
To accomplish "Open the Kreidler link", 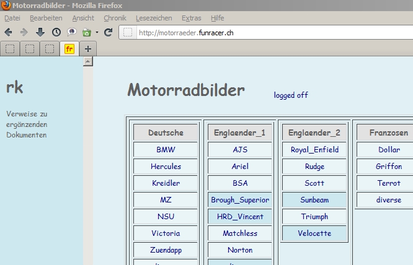I will click(x=166, y=183).
